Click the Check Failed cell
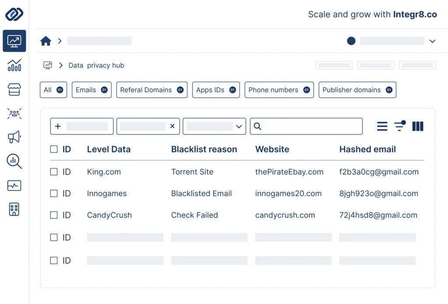 point(195,215)
